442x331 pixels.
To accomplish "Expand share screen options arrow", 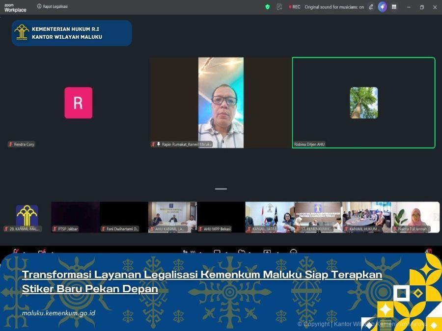I will pyautogui.click(x=277, y=251).
